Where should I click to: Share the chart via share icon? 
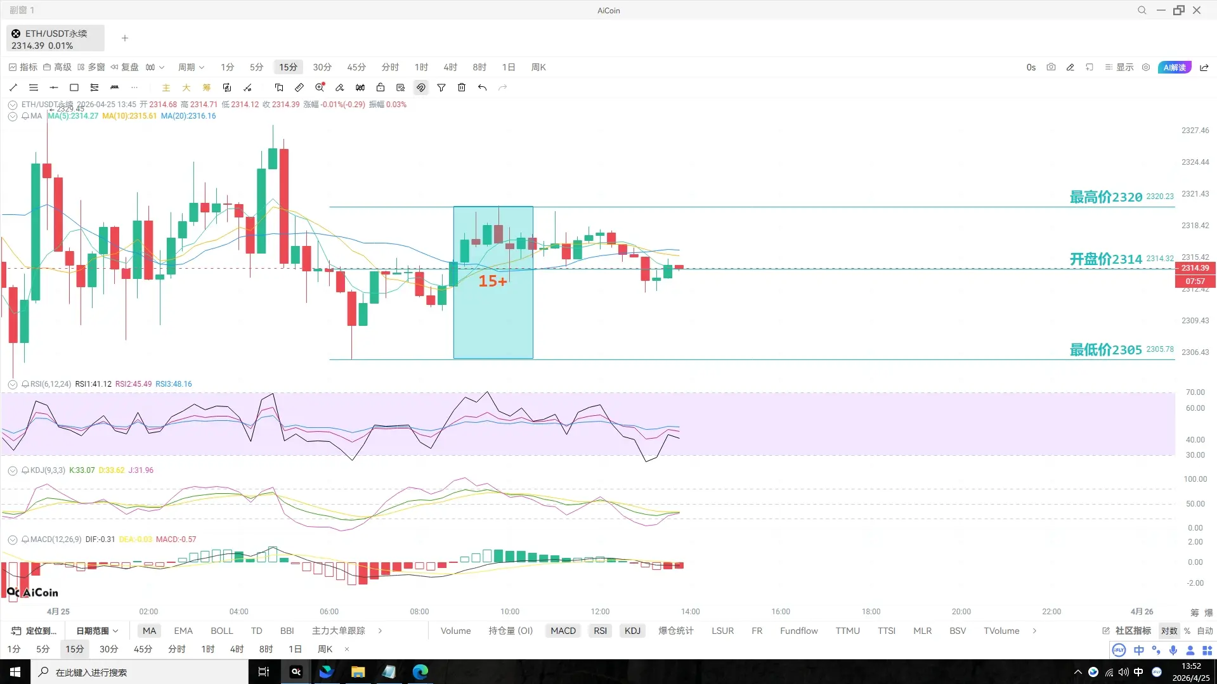click(x=1204, y=67)
